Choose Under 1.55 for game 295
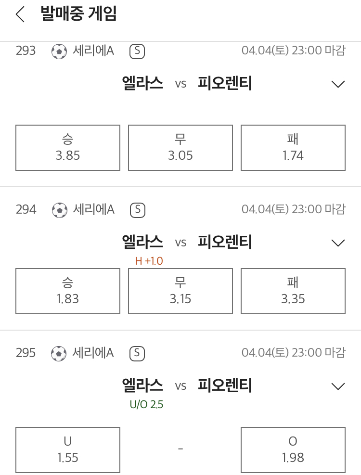This screenshot has width=361, height=475. [x=68, y=450]
